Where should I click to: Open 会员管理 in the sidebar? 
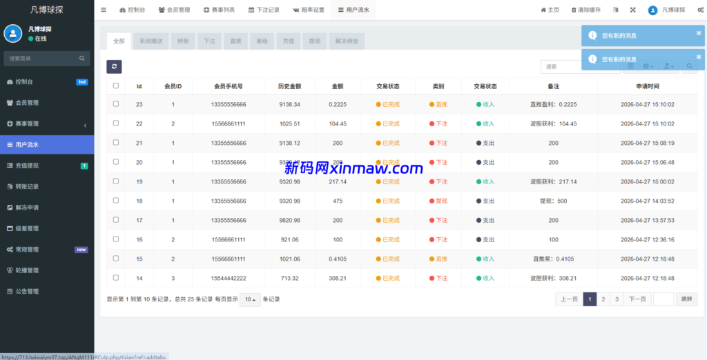pyautogui.click(x=47, y=103)
